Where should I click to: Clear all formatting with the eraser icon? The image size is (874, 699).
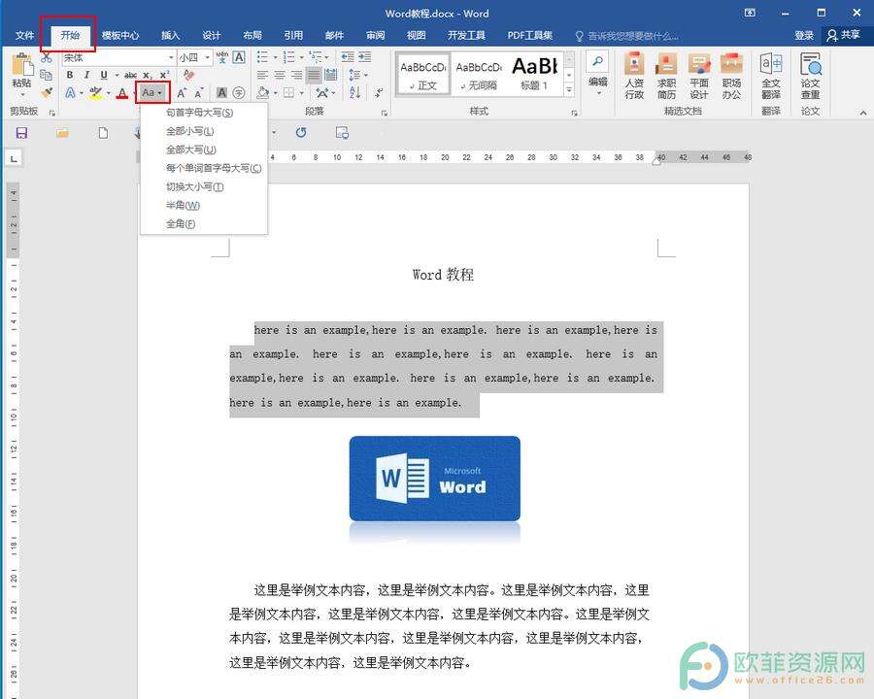coord(188,75)
